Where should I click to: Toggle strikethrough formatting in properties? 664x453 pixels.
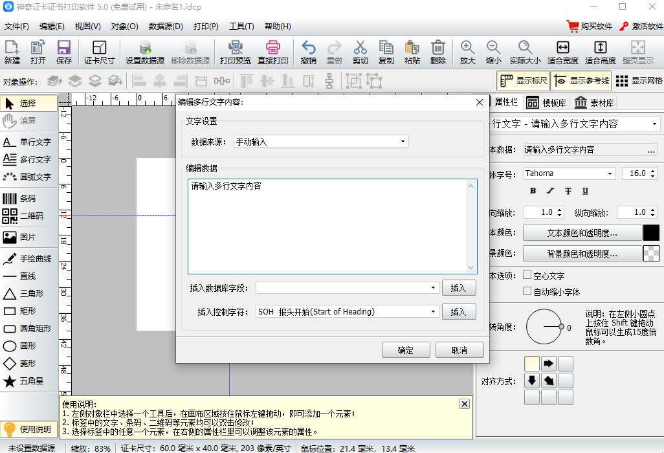[568, 191]
